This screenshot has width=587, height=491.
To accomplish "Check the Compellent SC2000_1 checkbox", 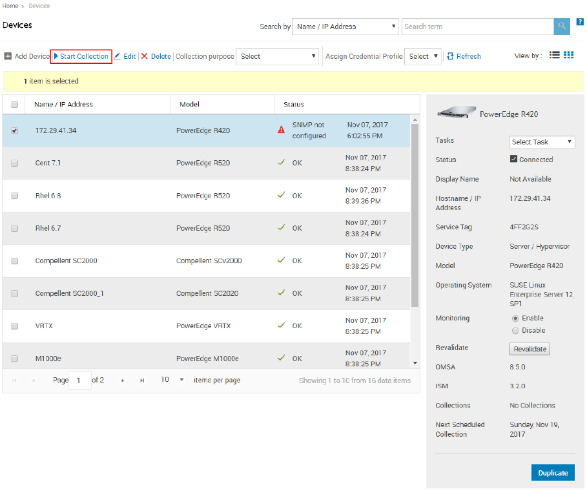I will click(15, 293).
